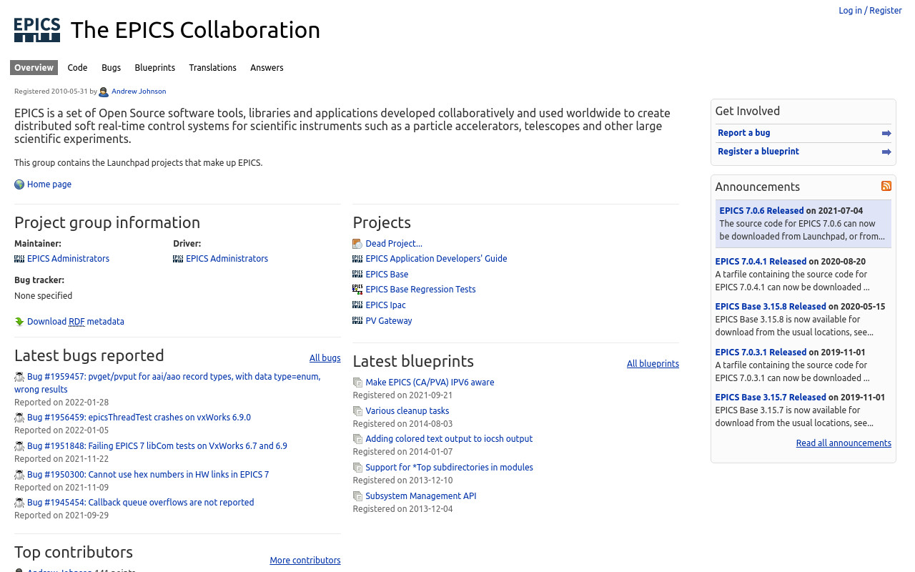915x572 pixels.
Task: Click the bug icon for Bug #1951848
Action: pos(19,446)
